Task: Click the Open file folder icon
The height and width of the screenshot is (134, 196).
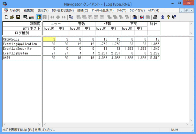Action: click(12, 17)
